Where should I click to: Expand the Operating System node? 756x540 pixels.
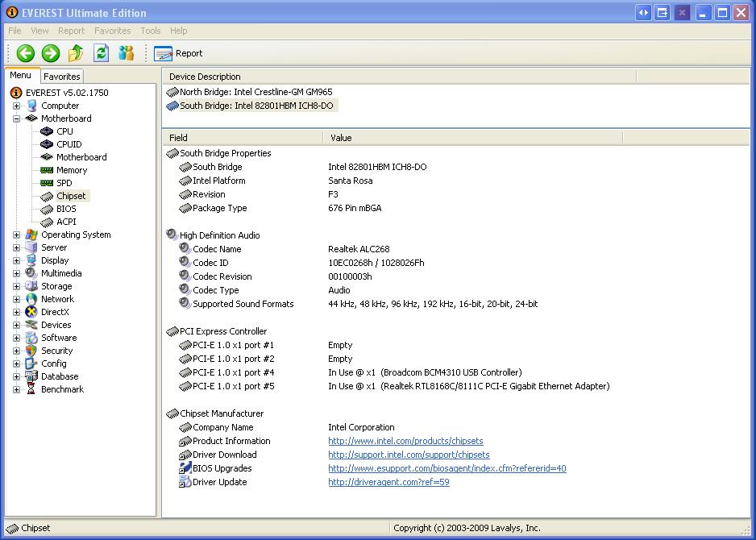coord(16,235)
